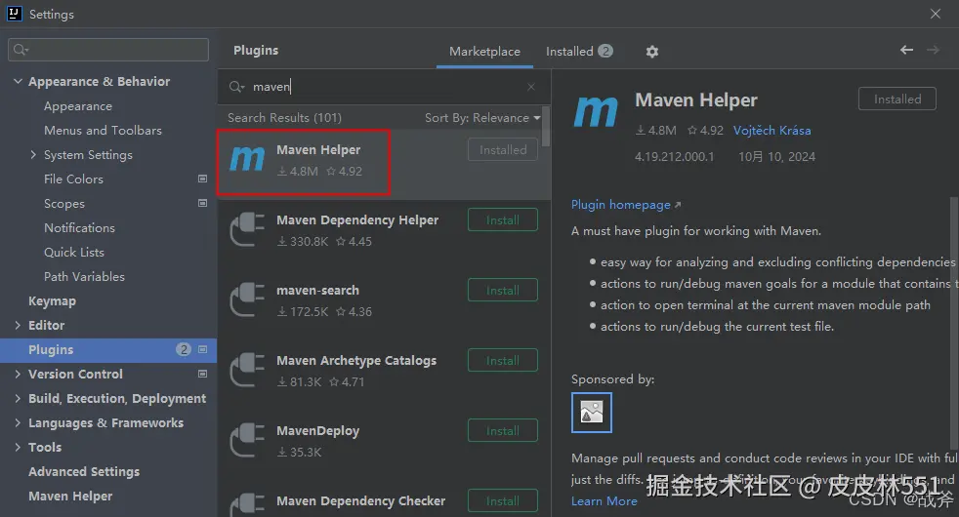This screenshot has height=517, width=959.
Task: Click the back arrow in Plugins header
Action: pyautogui.click(x=906, y=50)
